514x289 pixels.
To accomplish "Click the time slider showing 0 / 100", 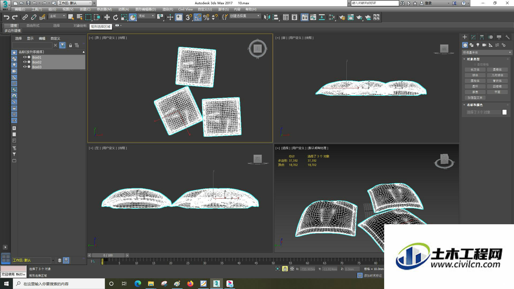I will coord(108,255).
